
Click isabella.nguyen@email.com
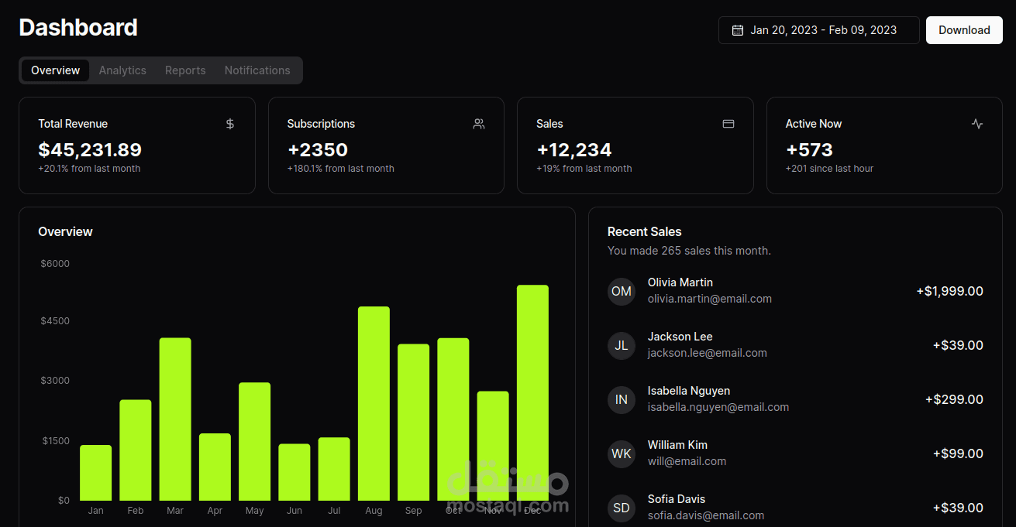pyautogui.click(x=718, y=407)
